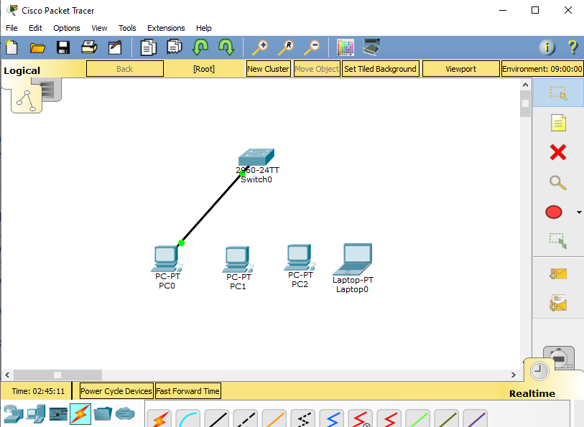
Task: Create a new file from the toolbar
Action: coord(11,47)
